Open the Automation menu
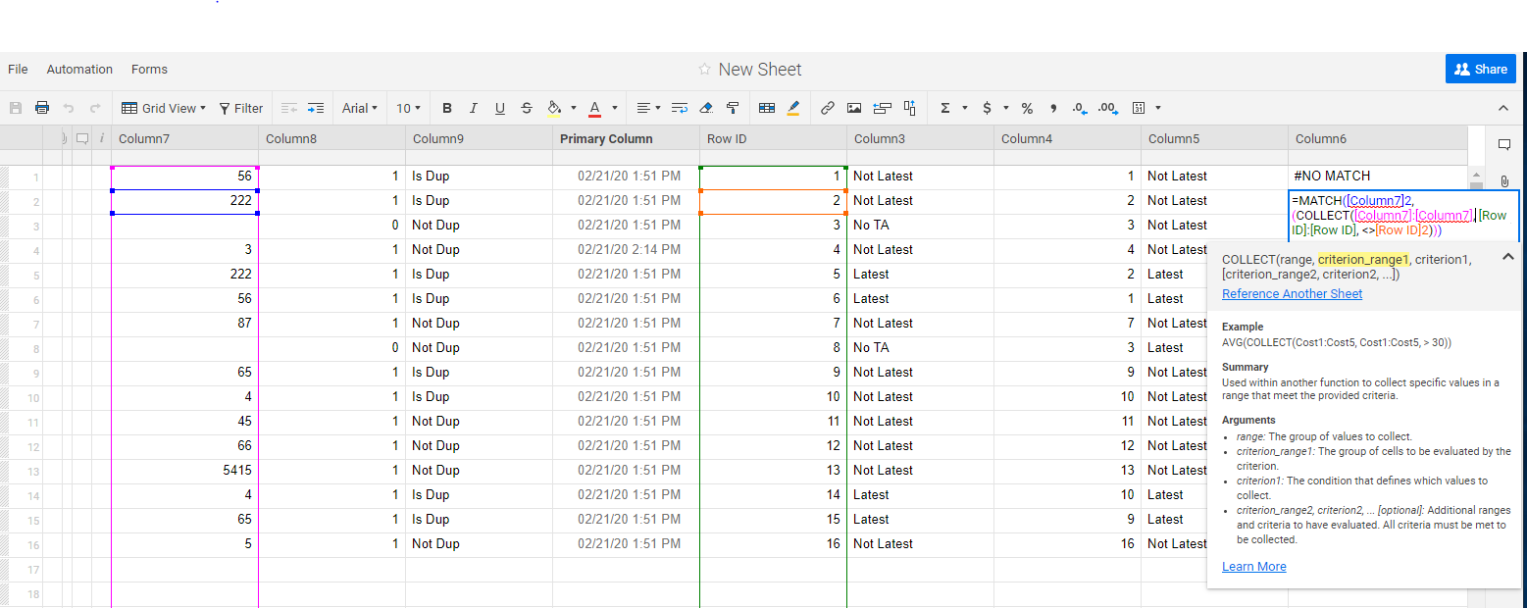The height and width of the screenshot is (608, 1527). (79, 69)
